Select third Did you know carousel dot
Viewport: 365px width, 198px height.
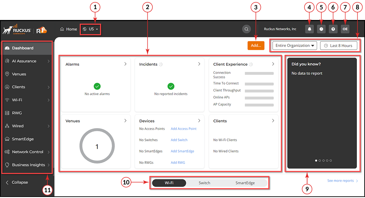(x=323, y=160)
